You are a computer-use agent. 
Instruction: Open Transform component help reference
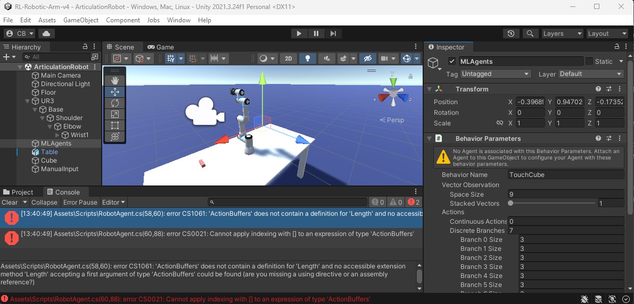click(598, 89)
